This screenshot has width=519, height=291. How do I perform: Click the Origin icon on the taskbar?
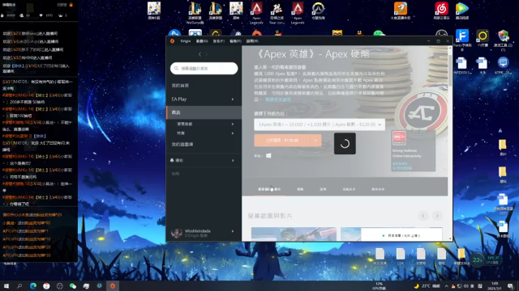click(113, 286)
